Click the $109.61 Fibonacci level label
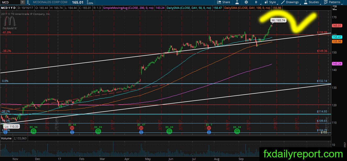This screenshot has width=347, height=161. tap(322, 121)
